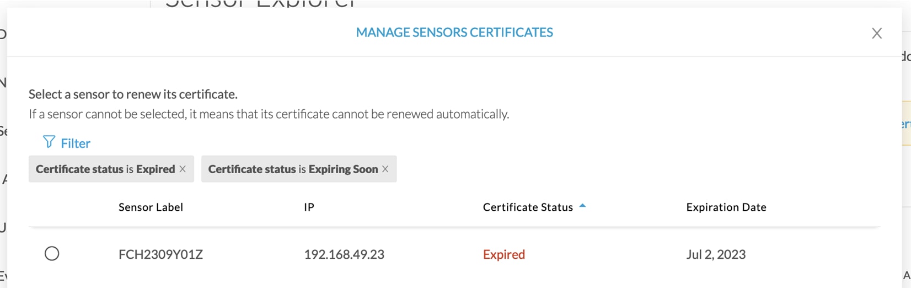Click the IP address 192.168.49.23
The width and height of the screenshot is (911, 288).
point(344,254)
